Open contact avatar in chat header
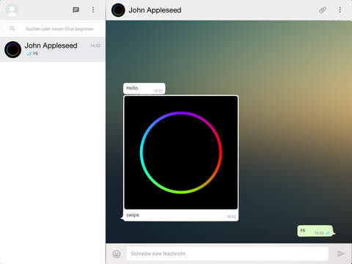 tap(118, 10)
